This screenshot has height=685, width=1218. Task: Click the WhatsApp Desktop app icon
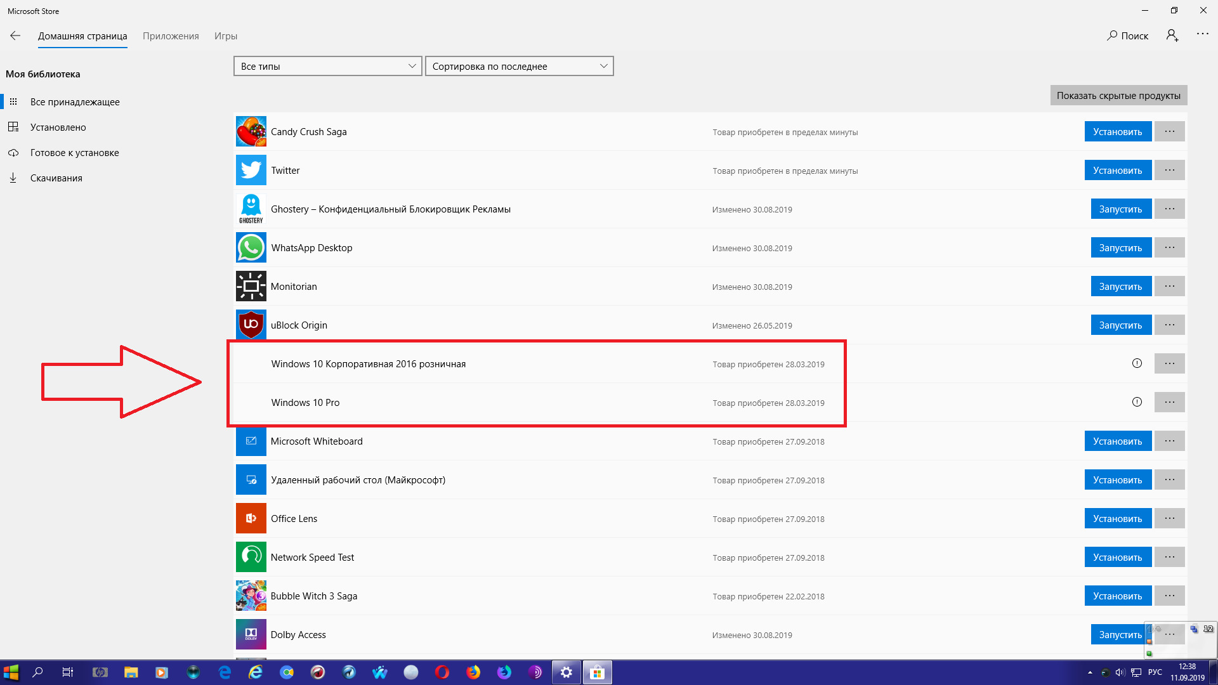click(x=251, y=248)
